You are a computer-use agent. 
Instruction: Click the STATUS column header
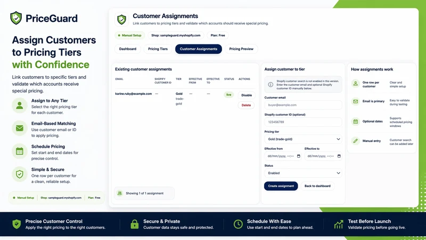[x=229, y=79]
